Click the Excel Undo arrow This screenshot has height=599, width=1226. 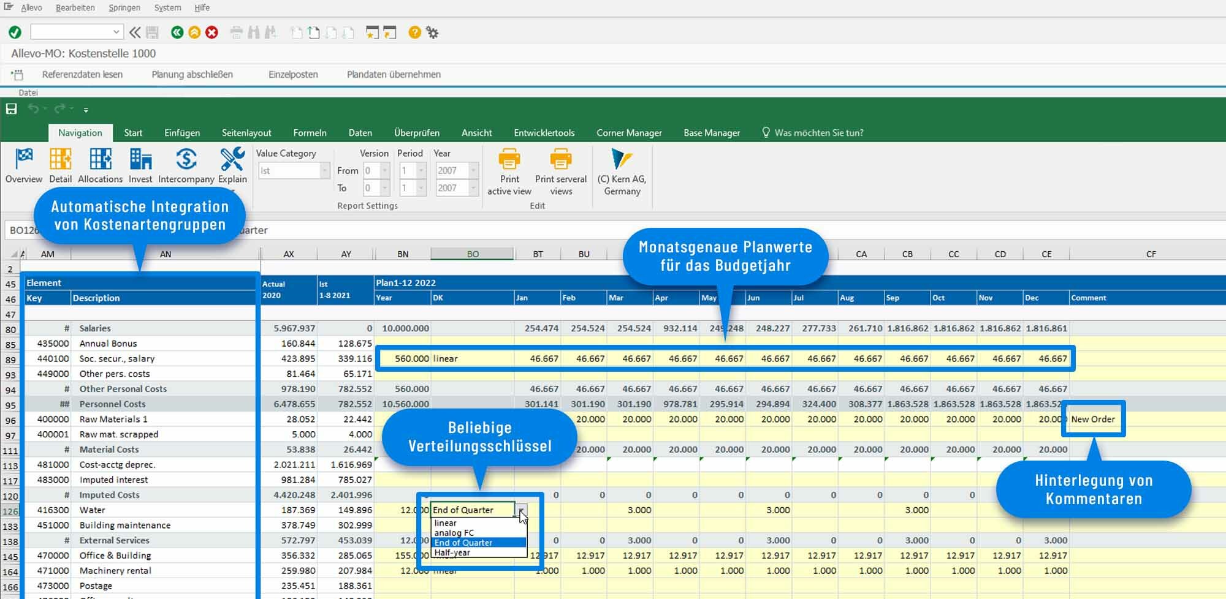[x=34, y=109]
